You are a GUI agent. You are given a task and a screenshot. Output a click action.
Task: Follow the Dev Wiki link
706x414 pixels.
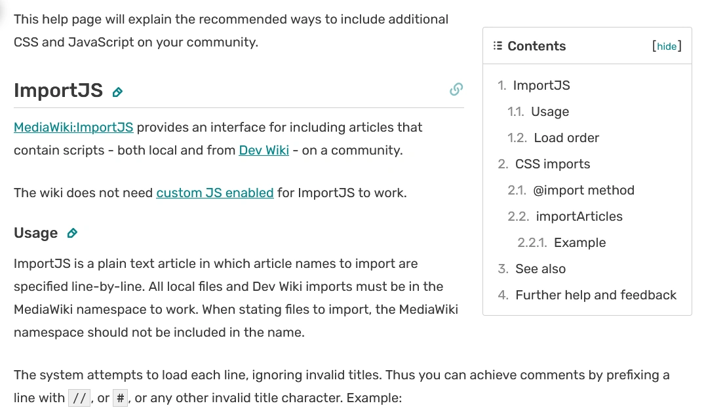coord(264,150)
